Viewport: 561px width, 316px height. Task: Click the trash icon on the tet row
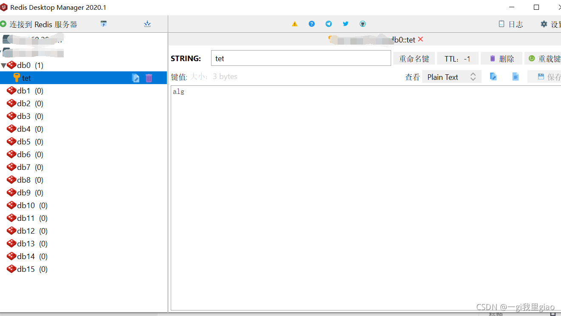tap(149, 78)
